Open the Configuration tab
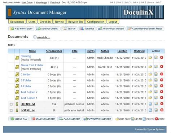Viewport: 171px width, 133px height. [96, 22]
